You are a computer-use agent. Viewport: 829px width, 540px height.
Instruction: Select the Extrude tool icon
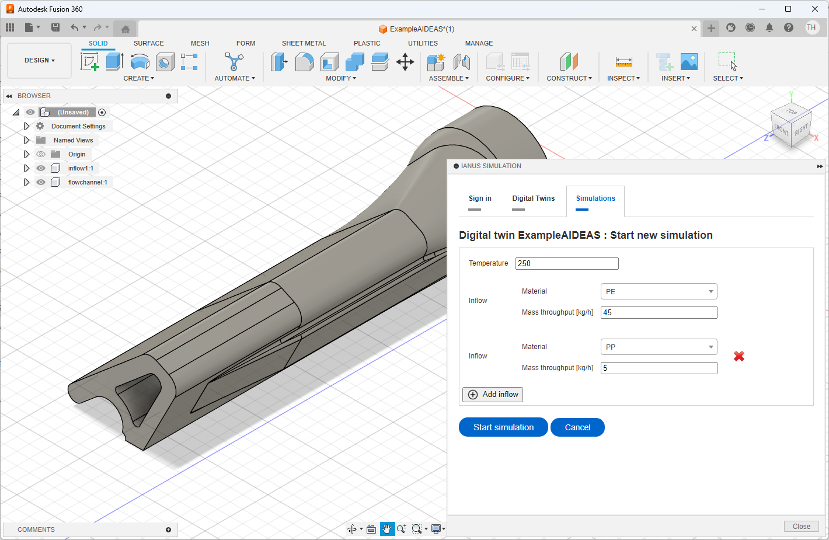[114, 61]
